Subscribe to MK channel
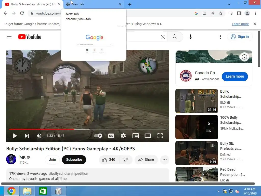 74,160
